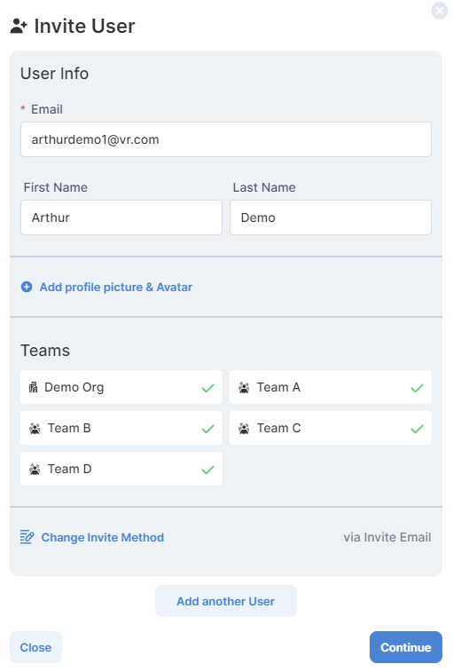453x672 pixels.
Task: Click the Change Invite Method edit icon
Action: (27, 537)
